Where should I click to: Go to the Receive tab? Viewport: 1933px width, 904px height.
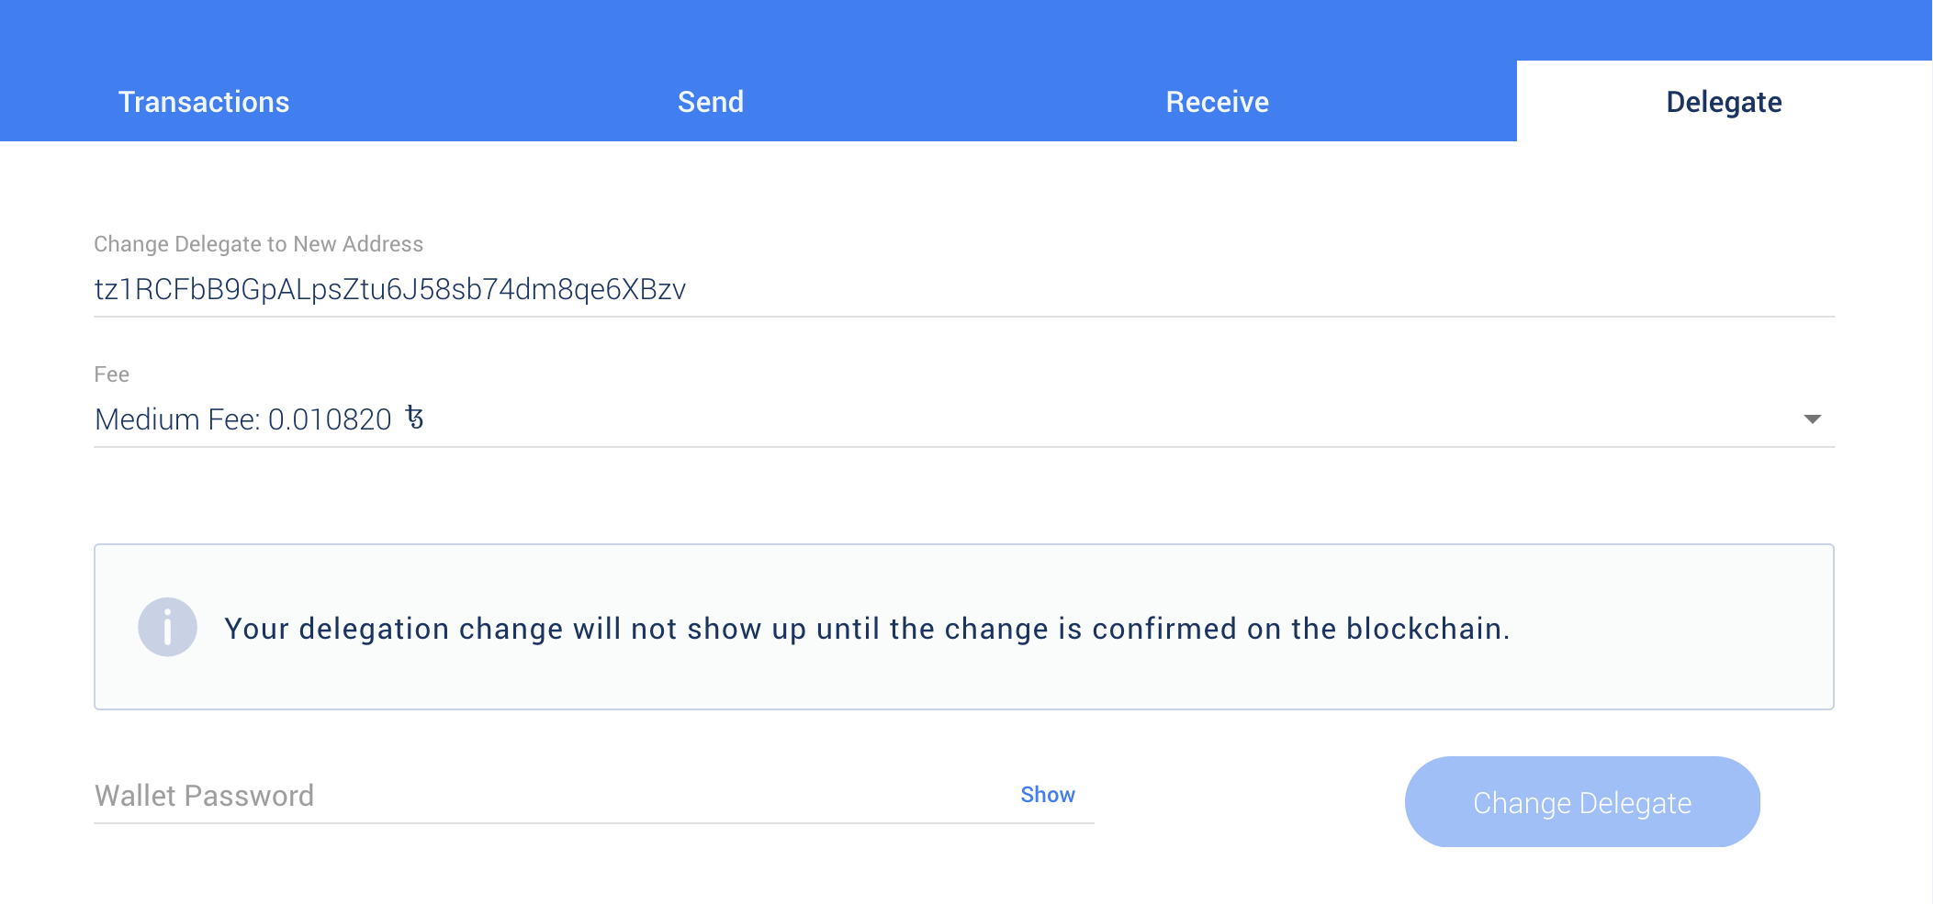(x=1217, y=102)
